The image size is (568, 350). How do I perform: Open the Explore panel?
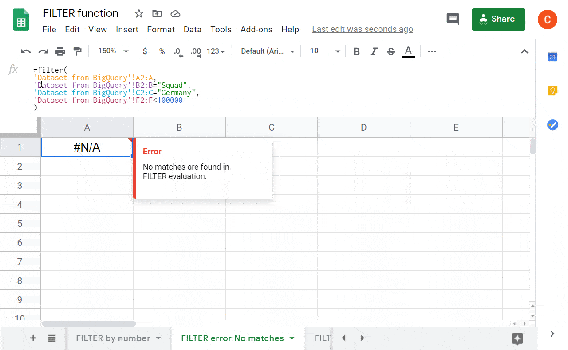517,338
